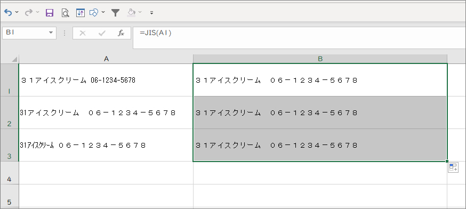Open Customize Quick Access Toolbar menu
466x209 pixels.
pyautogui.click(x=152, y=13)
